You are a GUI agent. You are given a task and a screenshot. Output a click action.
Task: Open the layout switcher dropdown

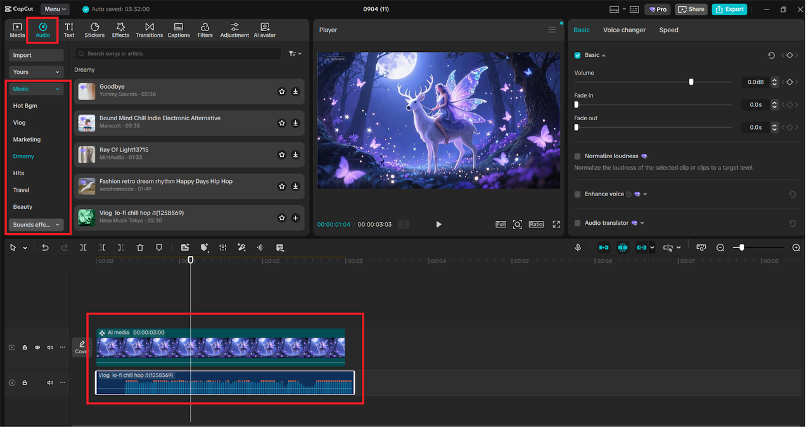[x=617, y=9]
